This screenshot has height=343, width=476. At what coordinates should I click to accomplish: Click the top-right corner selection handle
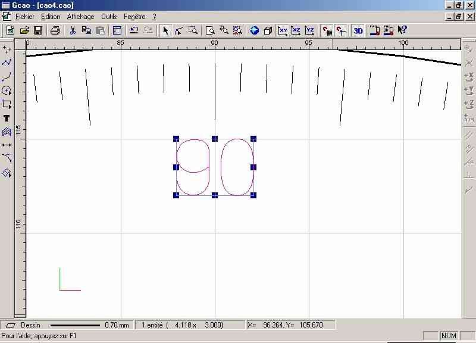coord(253,139)
